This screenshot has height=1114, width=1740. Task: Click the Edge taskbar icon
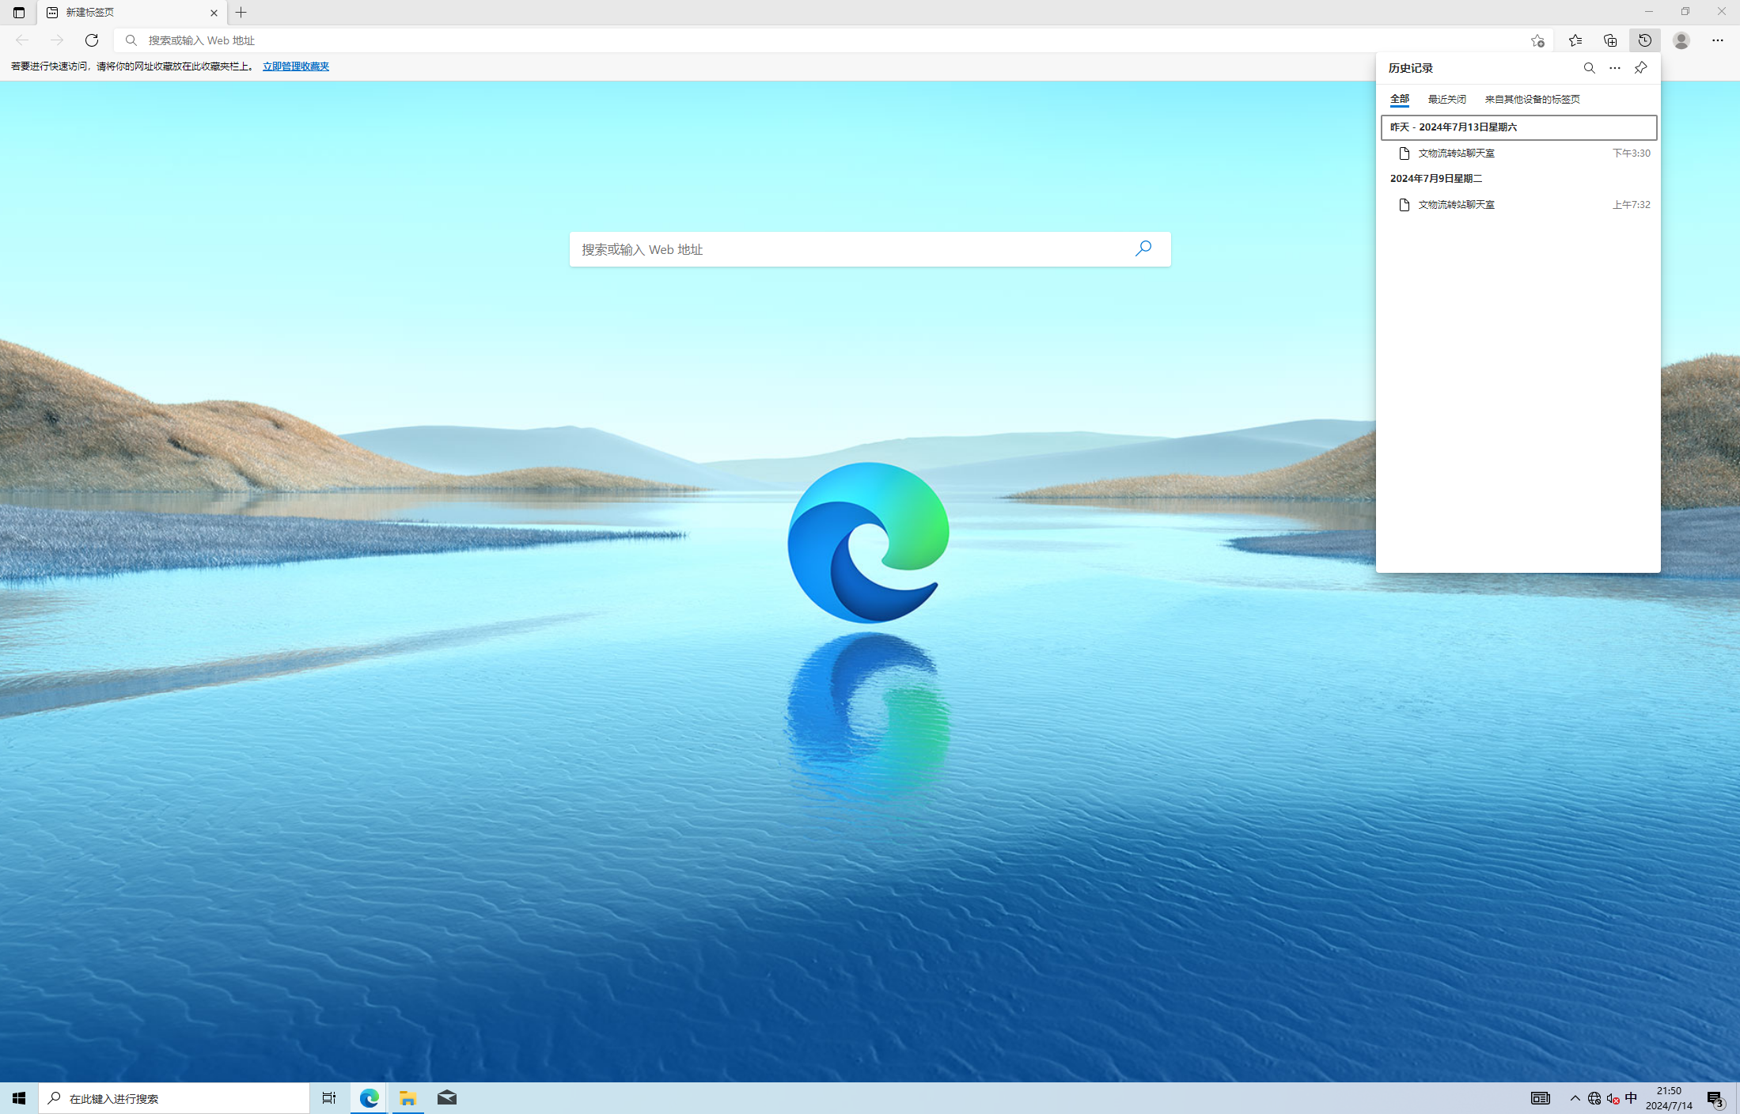[370, 1098]
